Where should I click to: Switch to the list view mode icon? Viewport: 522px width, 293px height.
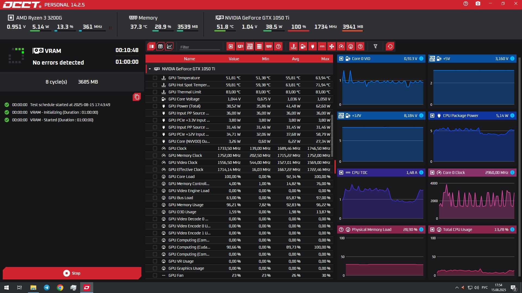point(151,46)
